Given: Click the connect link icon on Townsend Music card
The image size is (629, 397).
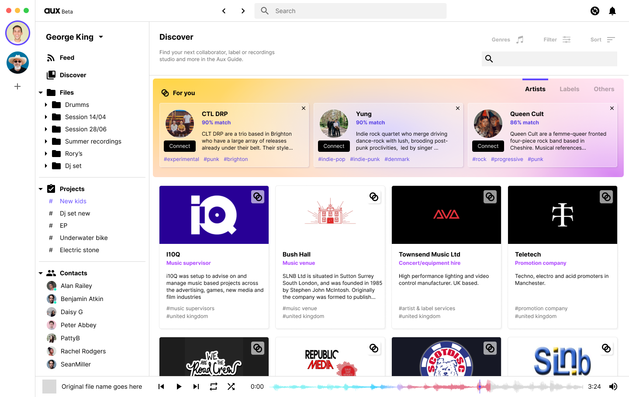Looking at the screenshot, I should 490,197.
